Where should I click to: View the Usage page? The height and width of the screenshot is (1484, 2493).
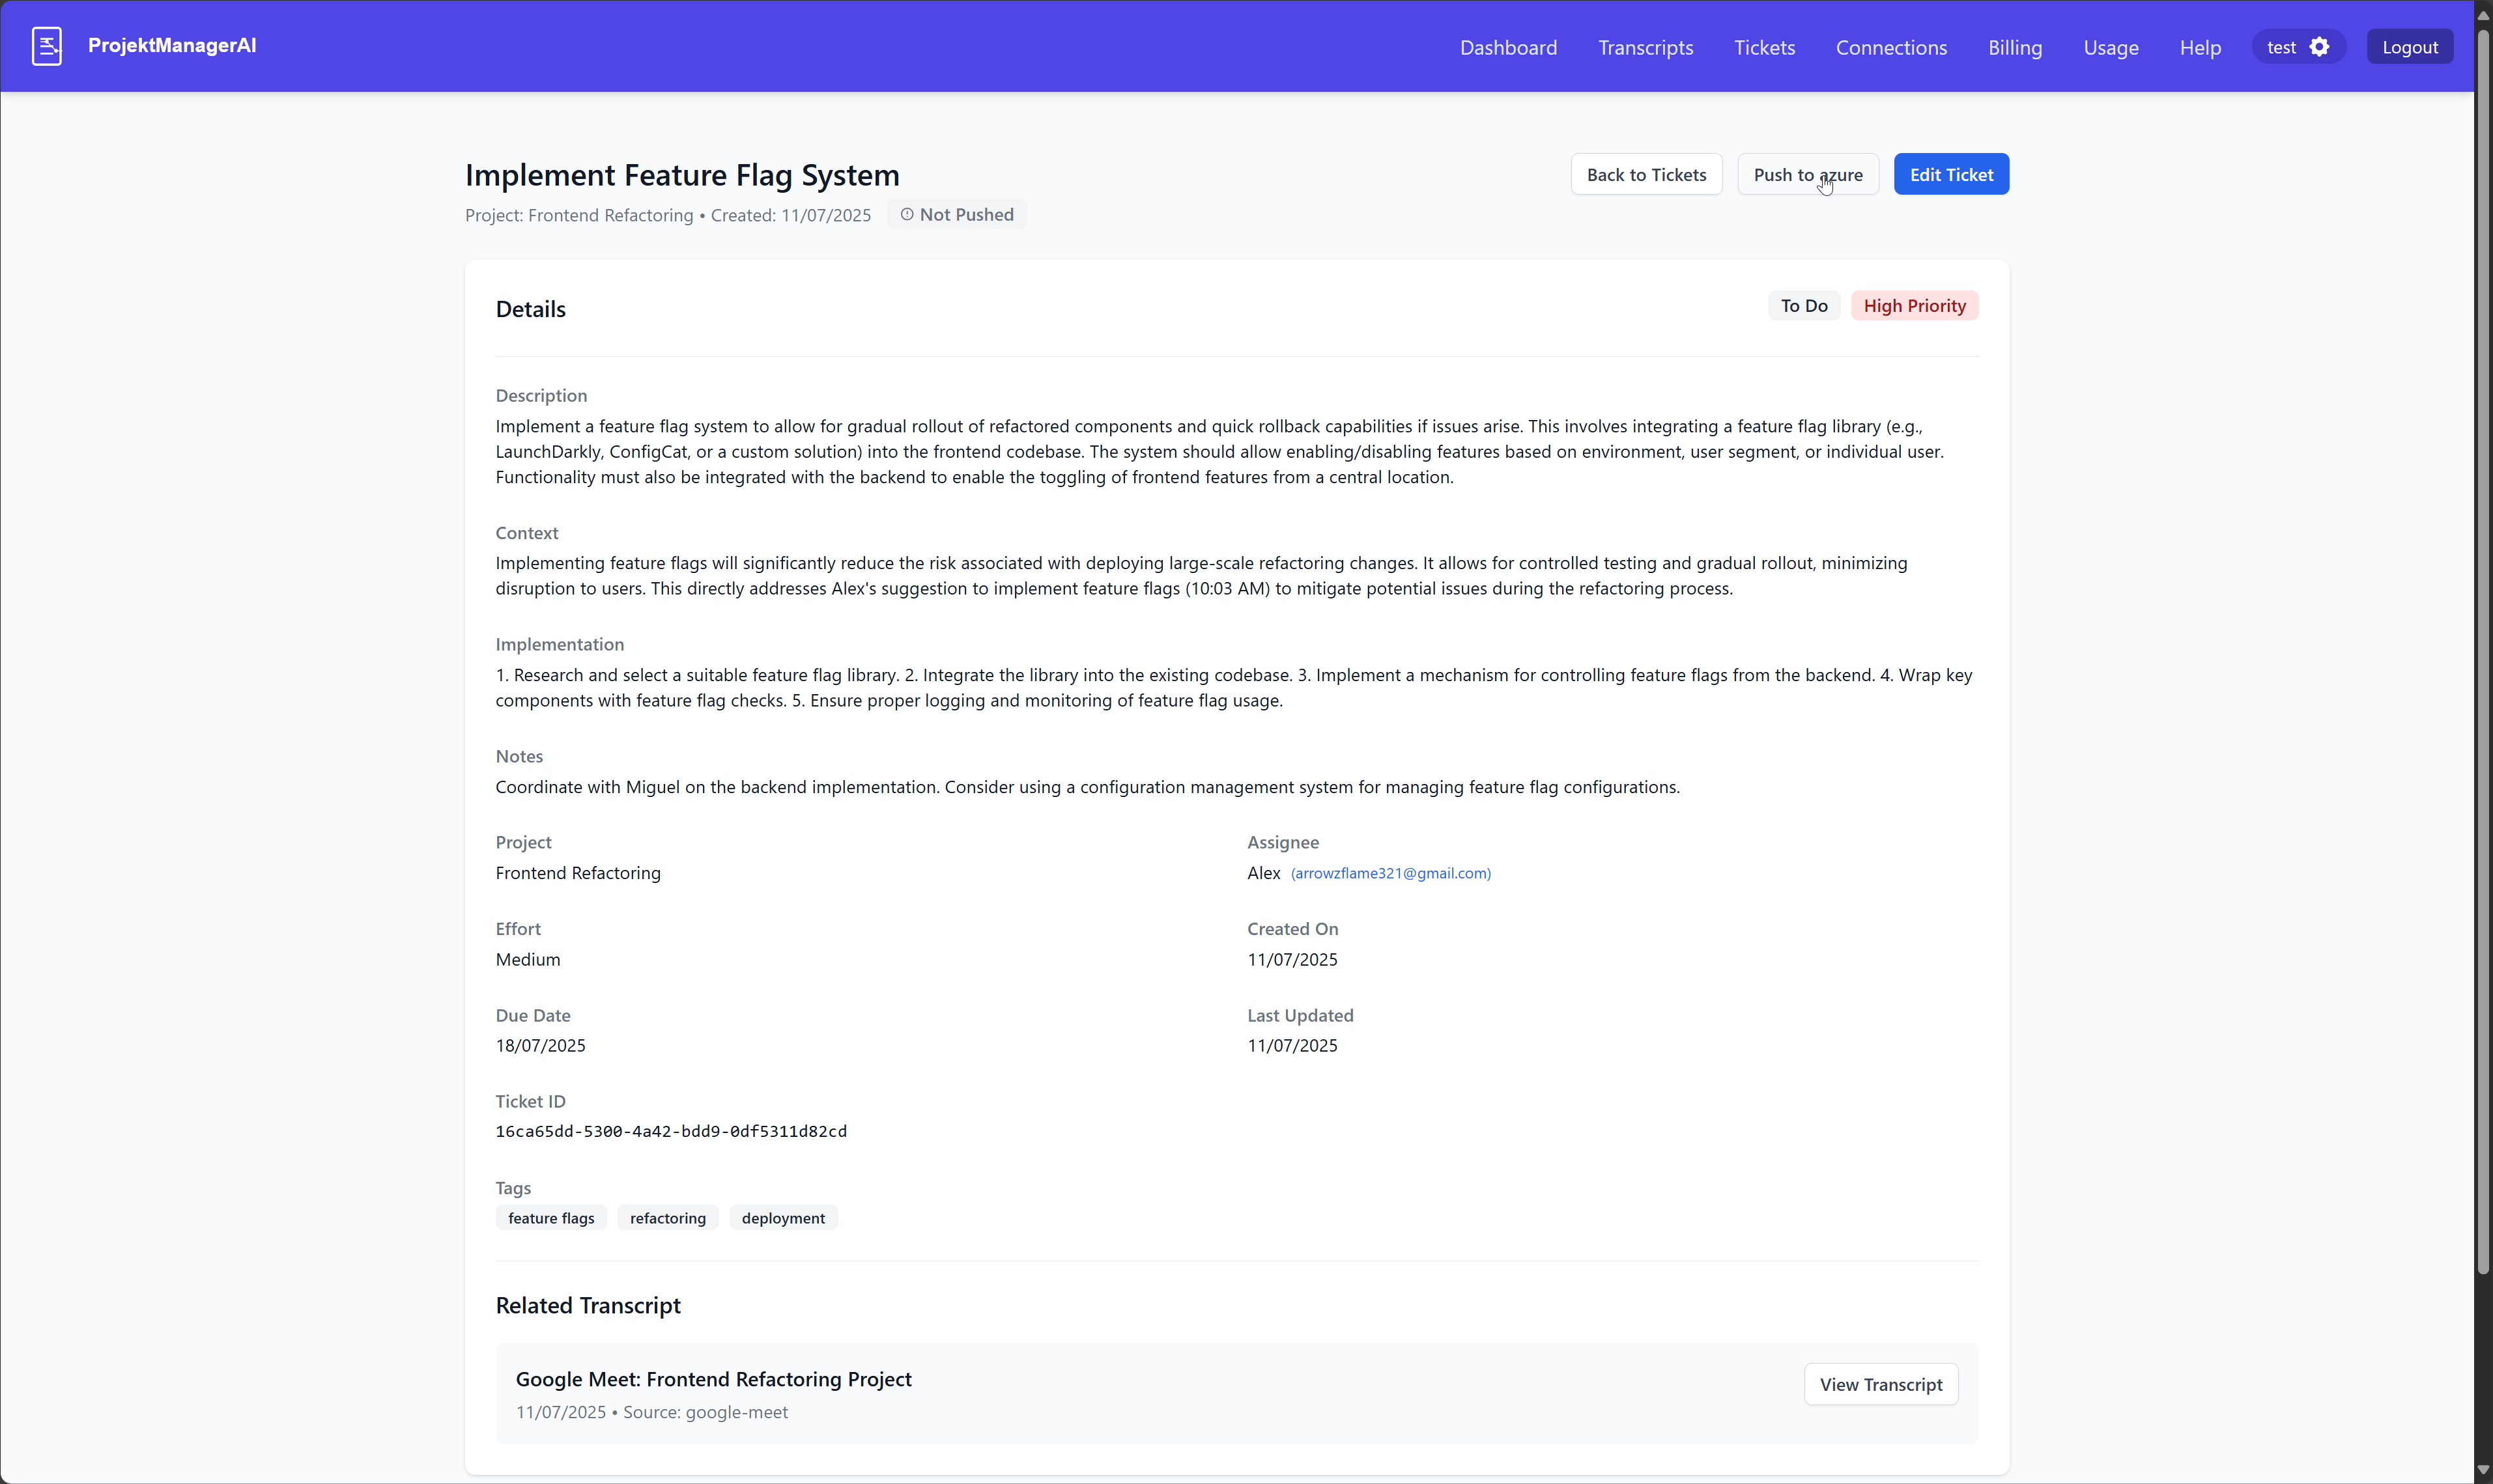coord(2110,47)
